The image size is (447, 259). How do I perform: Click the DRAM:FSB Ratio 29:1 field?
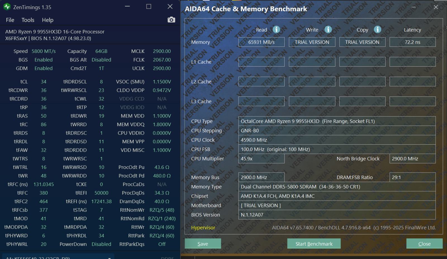[x=413, y=177]
